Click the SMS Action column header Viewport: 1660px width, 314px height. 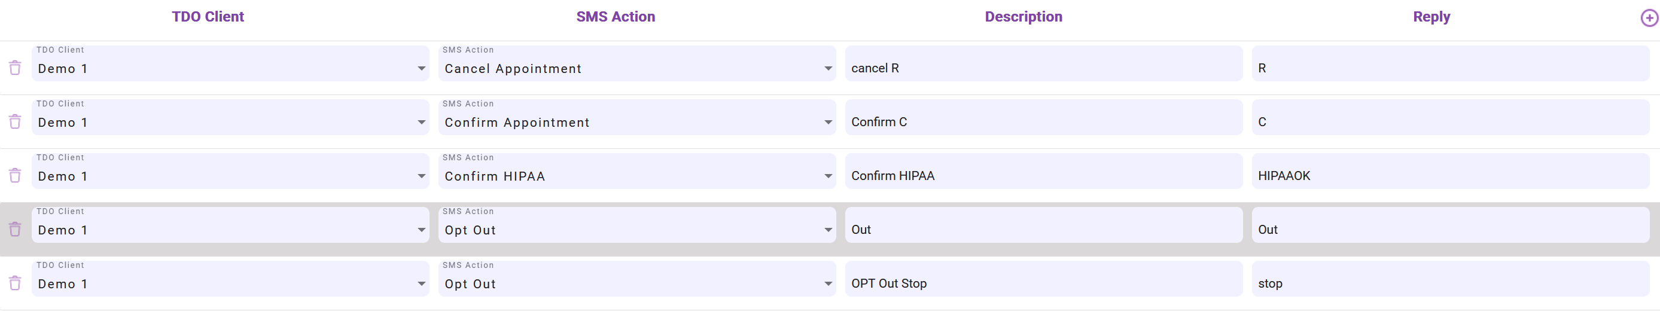[615, 17]
